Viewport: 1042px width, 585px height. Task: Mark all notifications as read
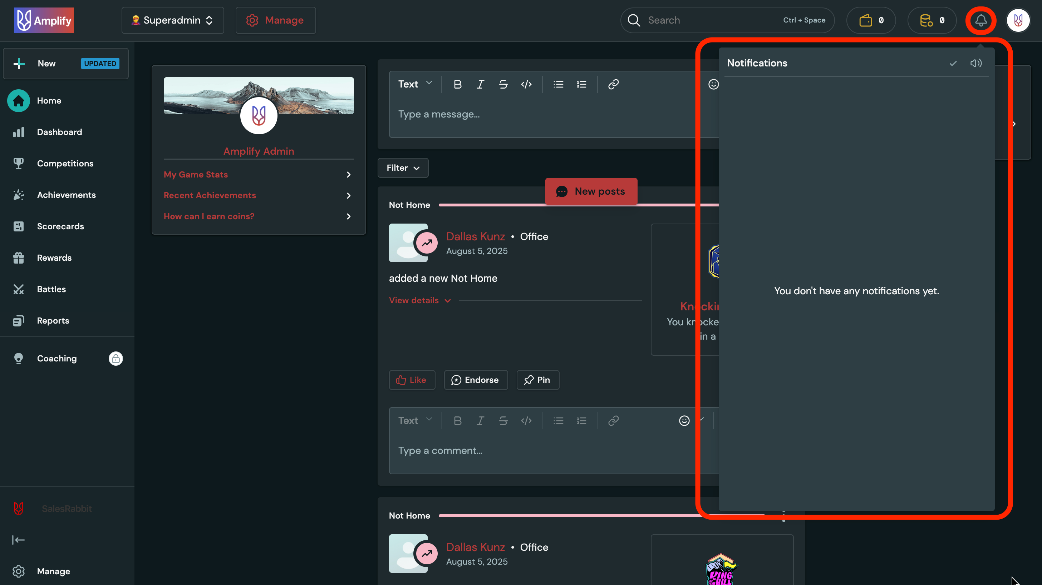point(953,63)
